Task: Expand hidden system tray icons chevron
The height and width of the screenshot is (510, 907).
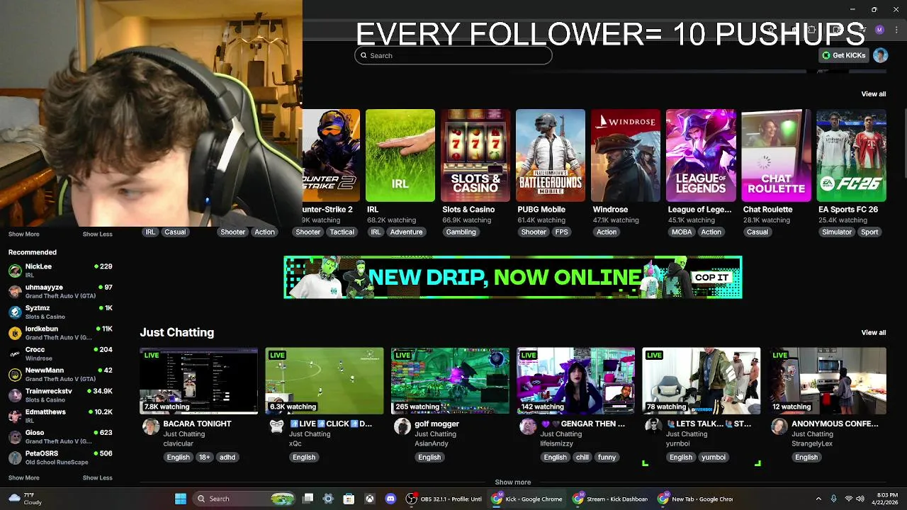Action: coord(818,499)
